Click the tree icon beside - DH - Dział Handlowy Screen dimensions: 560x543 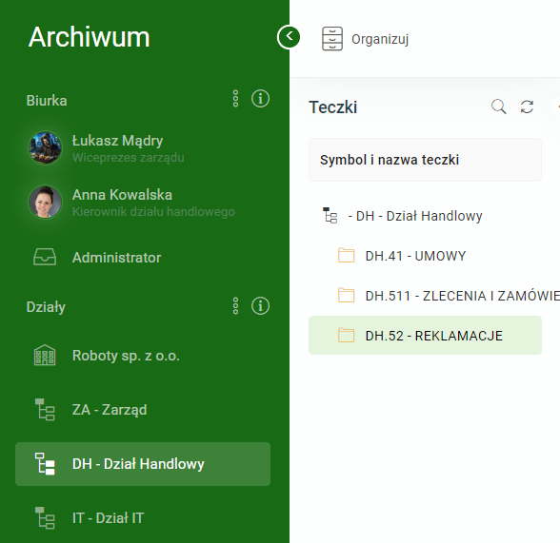330,215
